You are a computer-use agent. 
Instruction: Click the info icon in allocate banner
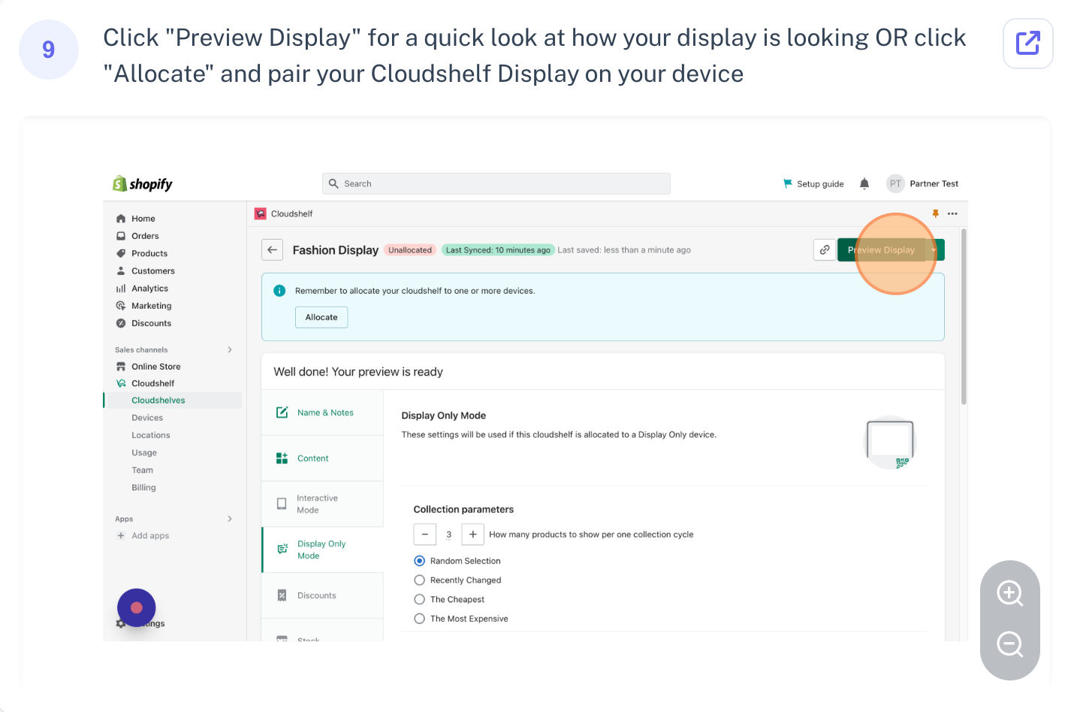point(279,291)
